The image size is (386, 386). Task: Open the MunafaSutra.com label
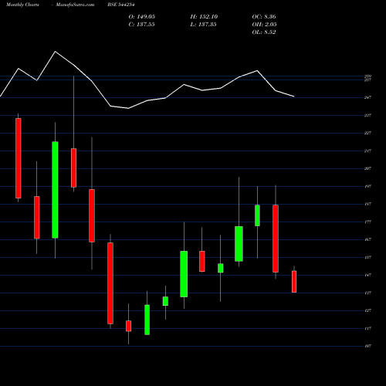pyautogui.click(x=75, y=5)
